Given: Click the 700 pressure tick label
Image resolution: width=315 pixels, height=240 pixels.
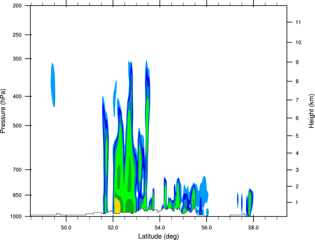Looking at the screenshot, I should 17,170.
